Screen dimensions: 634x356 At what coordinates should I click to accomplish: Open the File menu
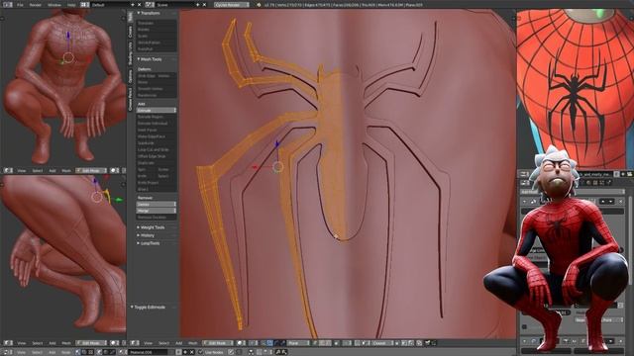20,5
